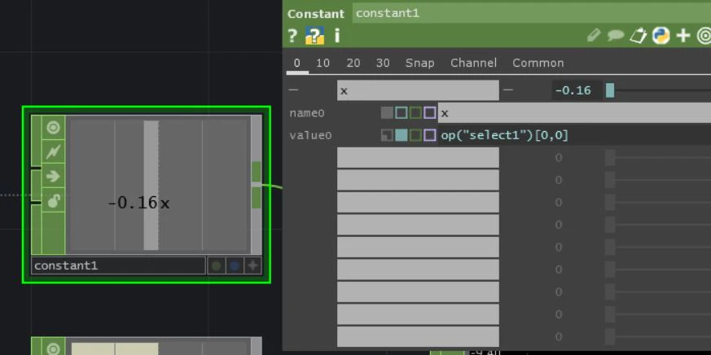The image size is (711, 355).
Task: Click the slider in the bottom-most channel row
Action: pos(658,336)
